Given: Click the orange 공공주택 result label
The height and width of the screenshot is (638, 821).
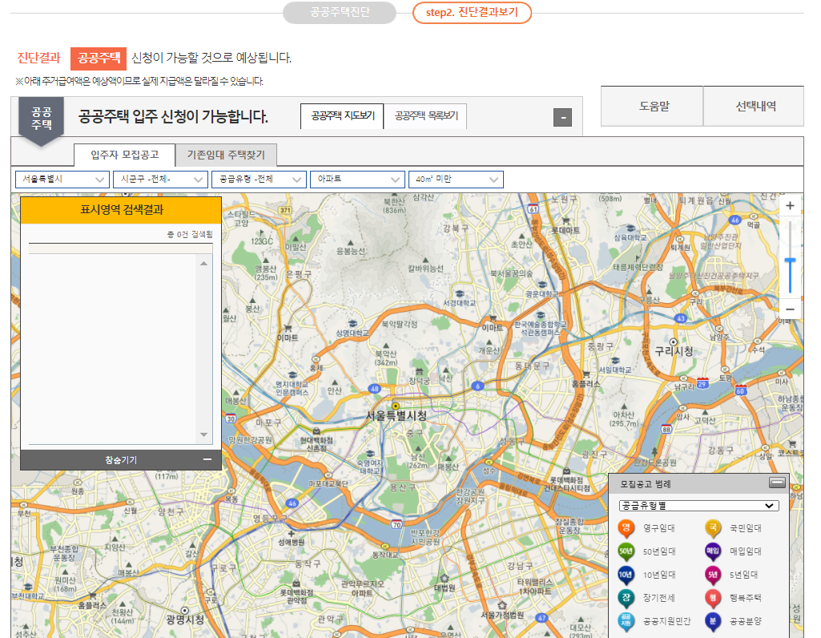Looking at the screenshot, I should [99, 59].
